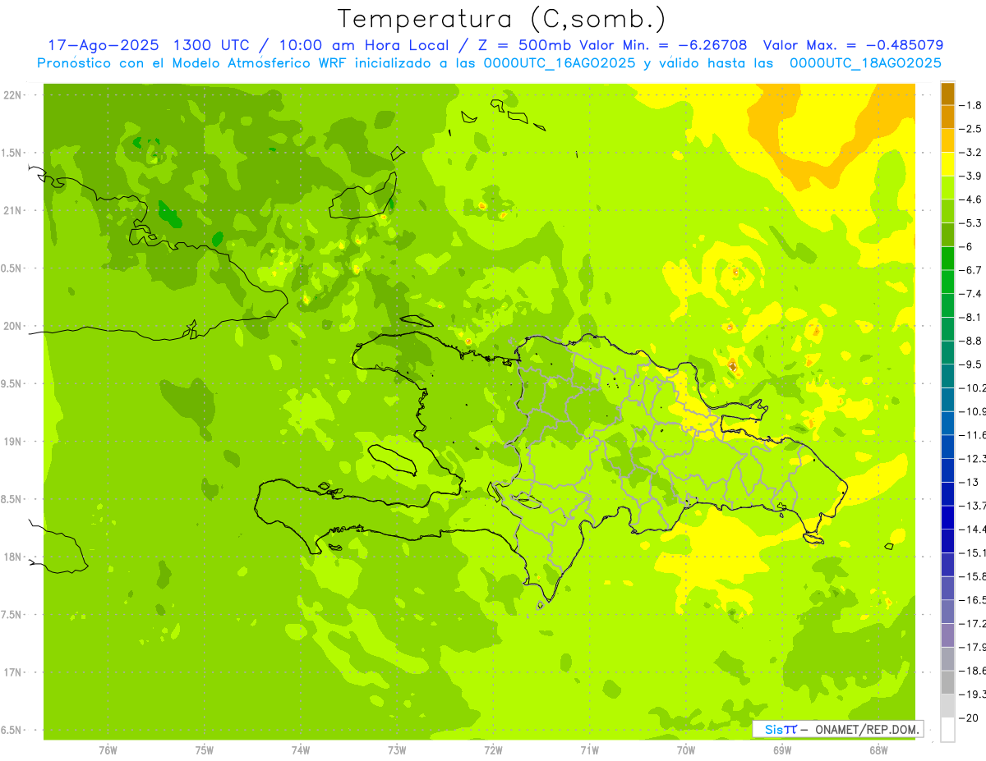
Task: Click the '19N' latitude label
Action: click(x=12, y=442)
